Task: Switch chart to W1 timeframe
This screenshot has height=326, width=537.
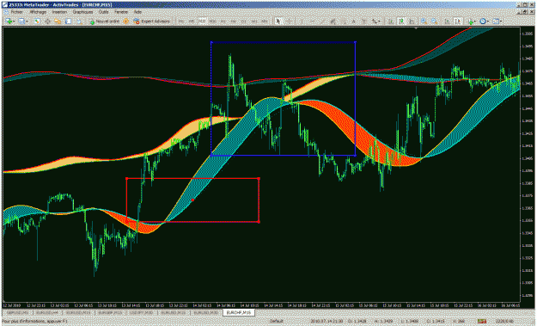Action: click(x=254, y=22)
